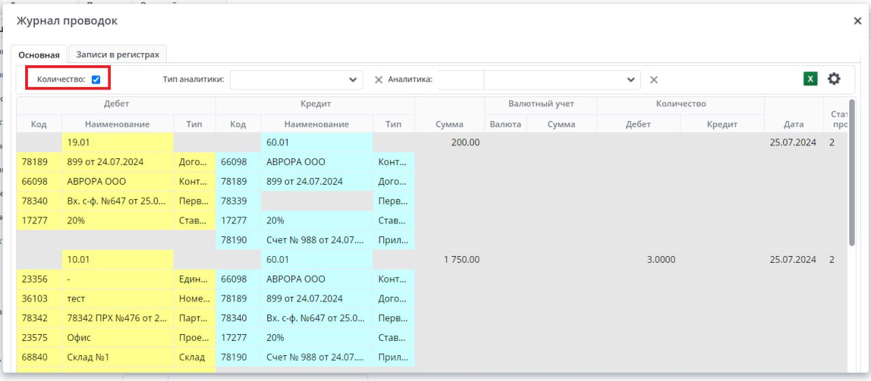Image resolution: width=871 pixels, height=381 pixels.
Task: Click the Сумма column header
Action: pyautogui.click(x=449, y=124)
